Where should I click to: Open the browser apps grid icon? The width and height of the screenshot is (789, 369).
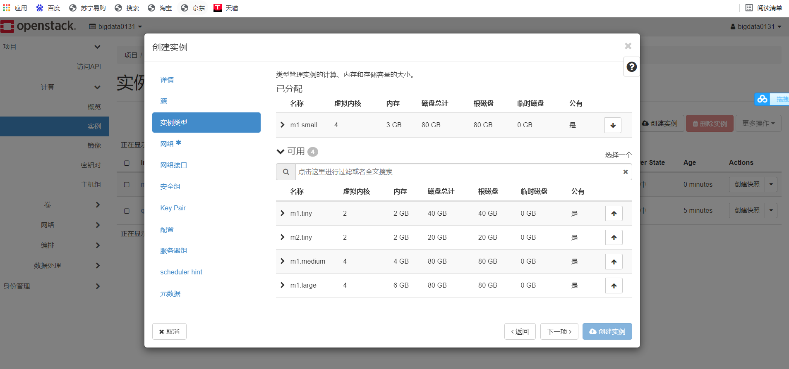point(7,8)
